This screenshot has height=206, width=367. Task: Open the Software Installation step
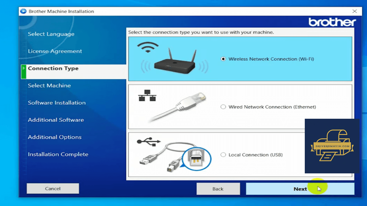tap(57, 103)
